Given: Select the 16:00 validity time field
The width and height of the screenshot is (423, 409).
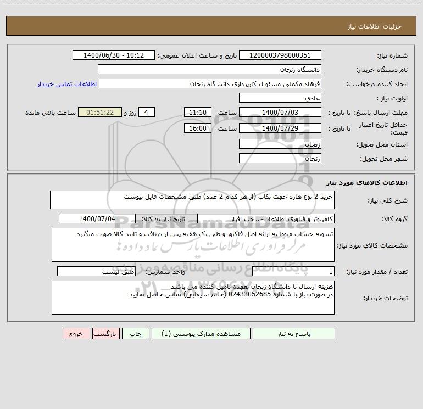Looking at the screenshot, I should point(197,128).
